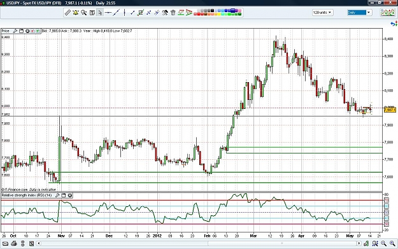The width and height of the screenshot is (398, 249).
Task: Open Price panel wrench settings
Action: click(x=15, y=31)
